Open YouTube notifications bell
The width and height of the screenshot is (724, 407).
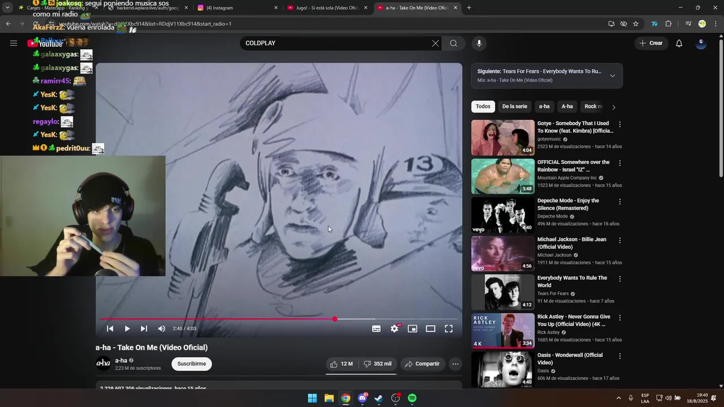click(679, 44)
